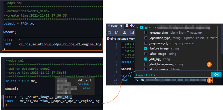The height and width of the screenshot is (110, 223).
Task: Click line number 8 in the editor gutter
Action: coord(116,69)
